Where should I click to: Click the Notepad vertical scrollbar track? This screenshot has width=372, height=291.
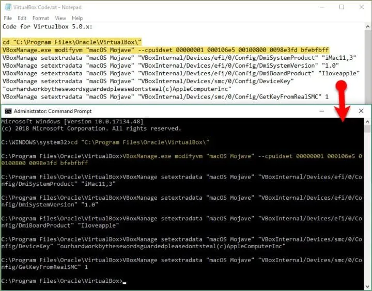368,67
